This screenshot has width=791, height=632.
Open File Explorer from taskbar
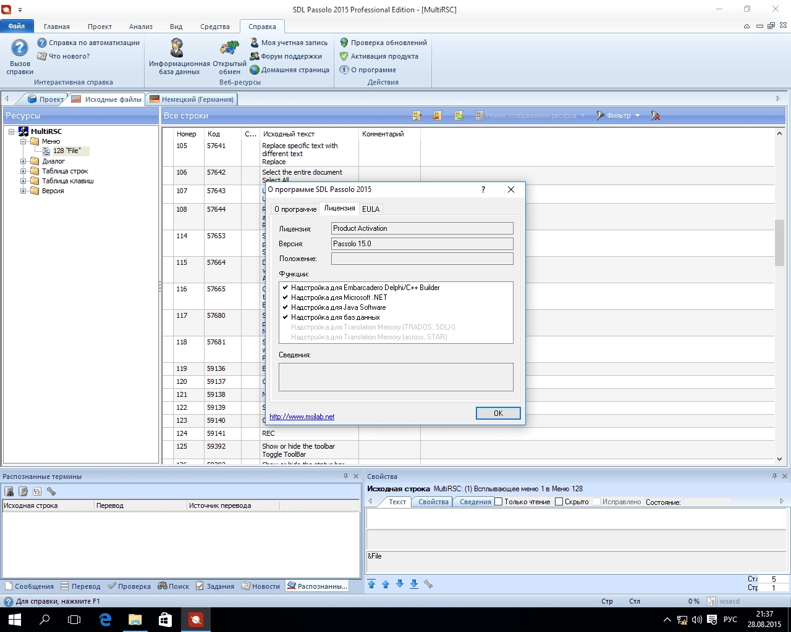click(x=135, y=620)
